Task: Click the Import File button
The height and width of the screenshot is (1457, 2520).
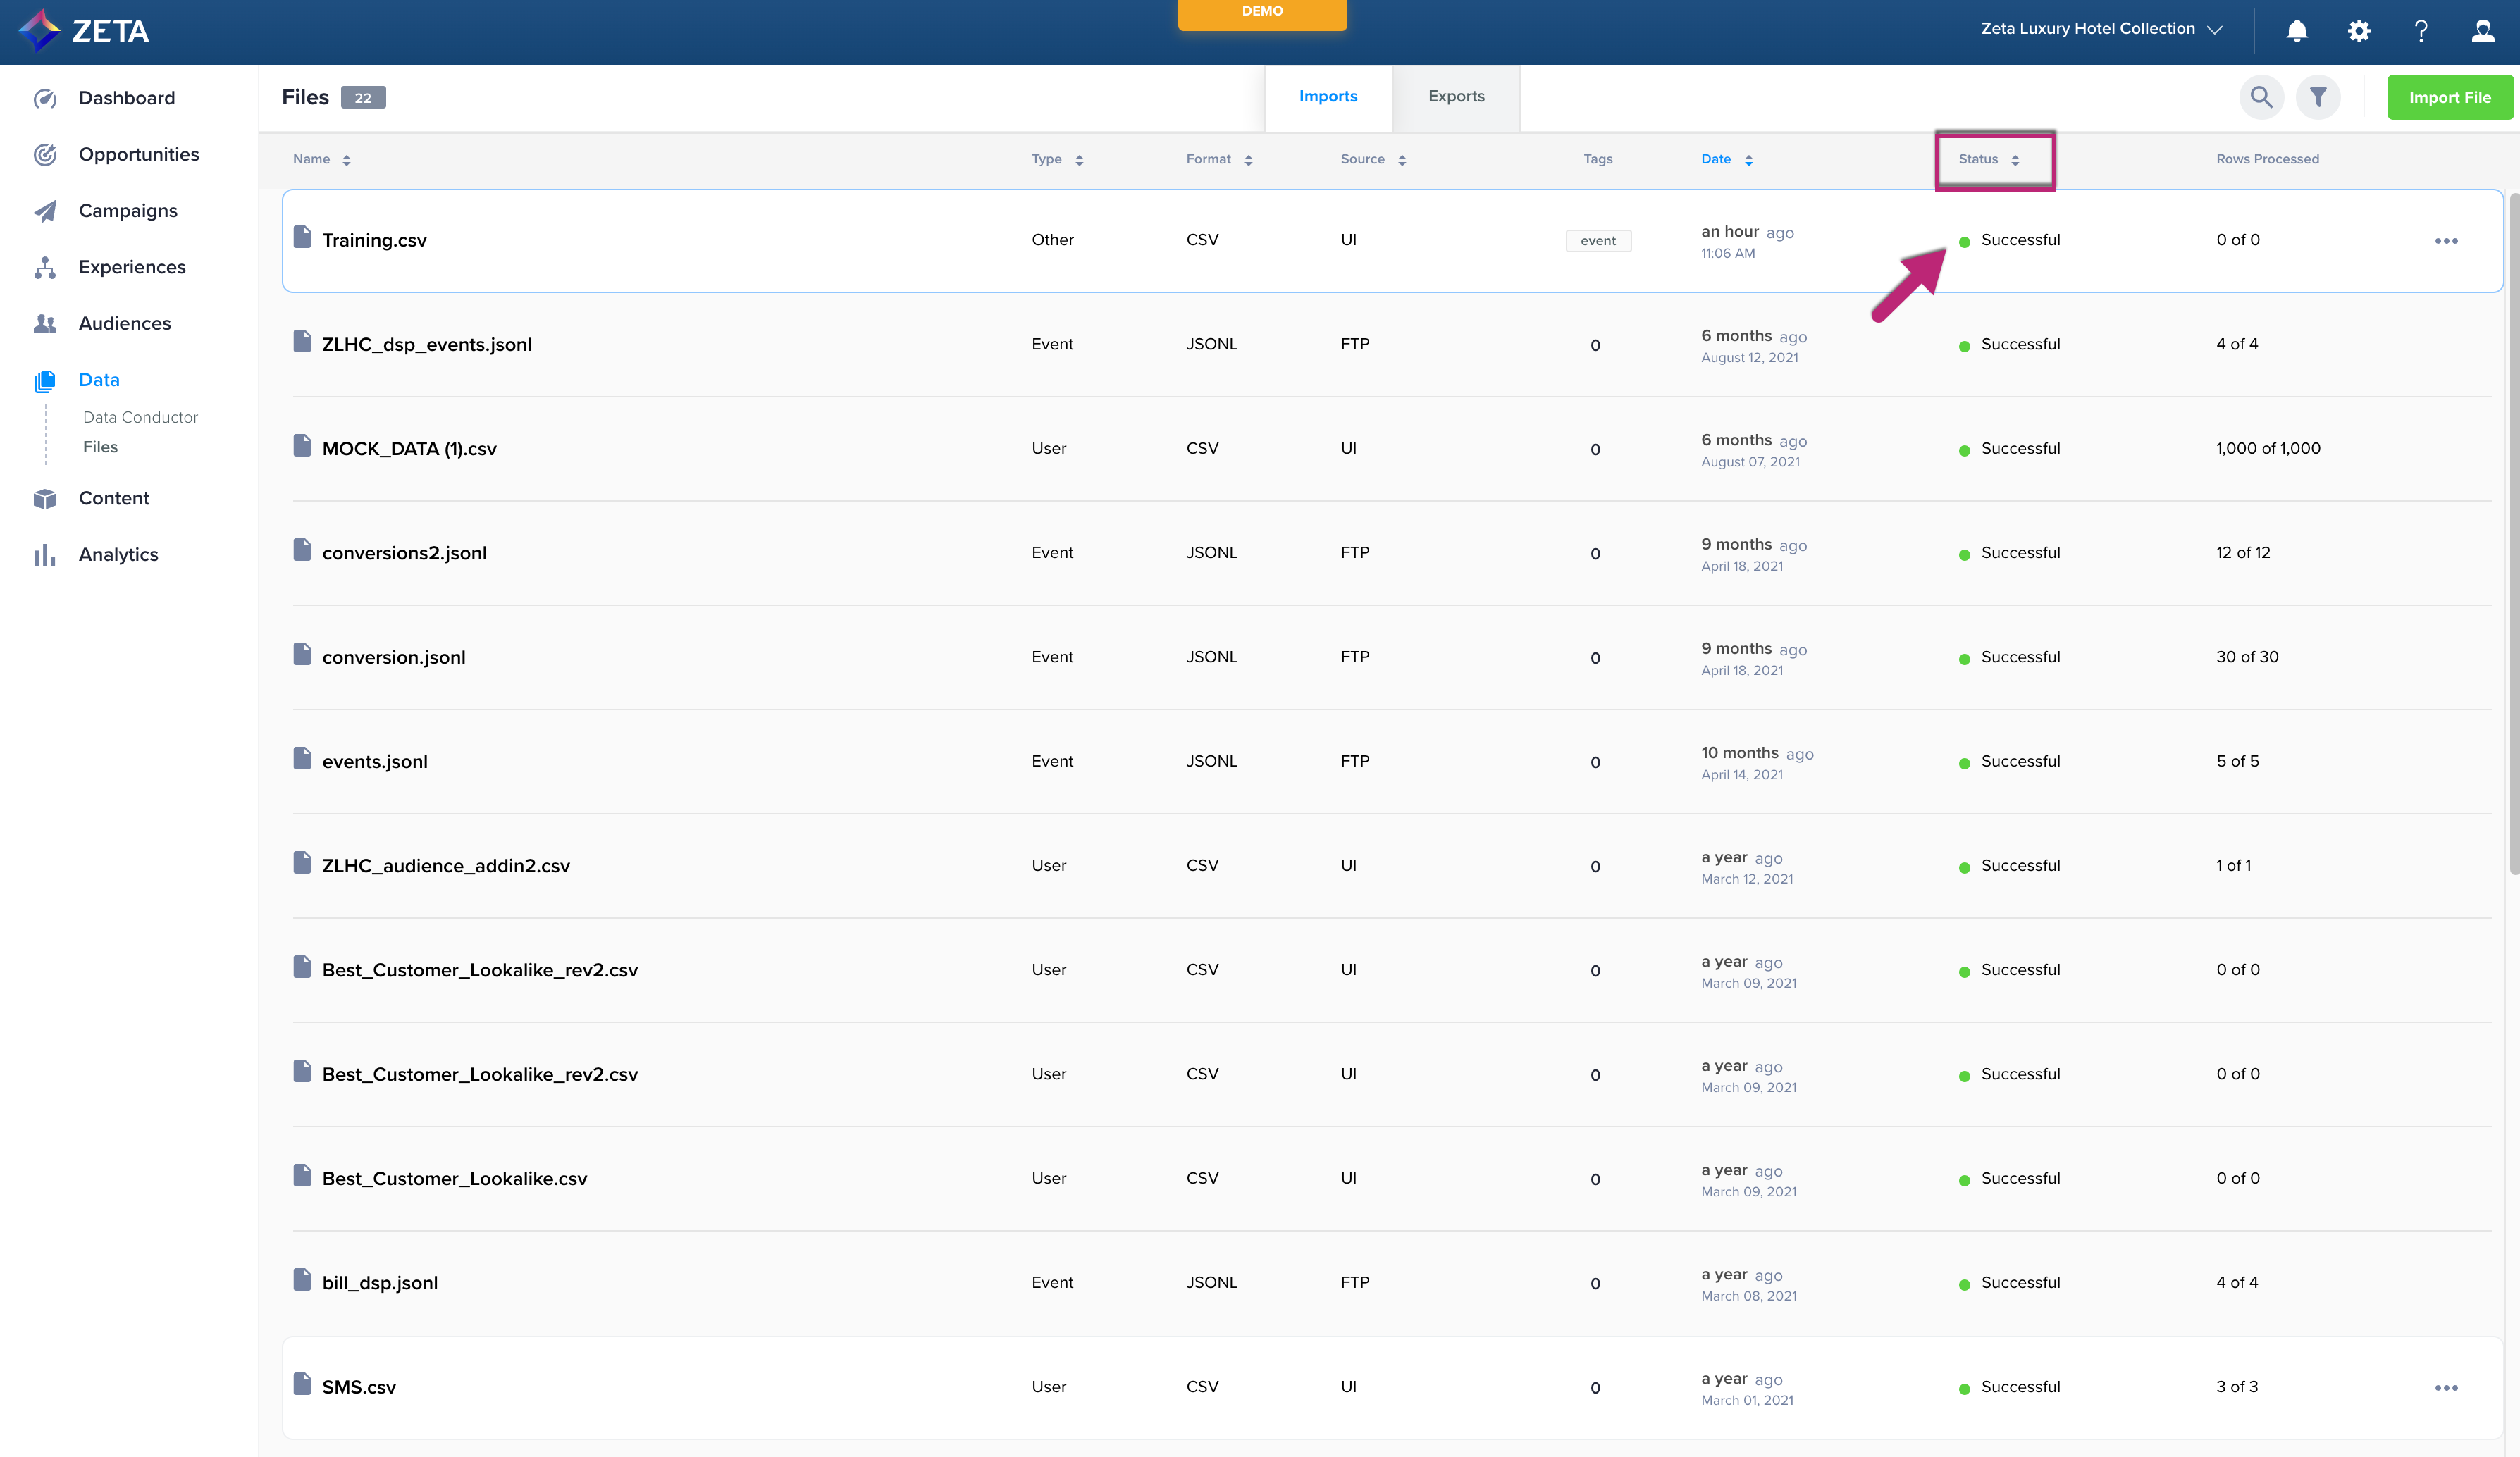Action: coord(2449,97)
